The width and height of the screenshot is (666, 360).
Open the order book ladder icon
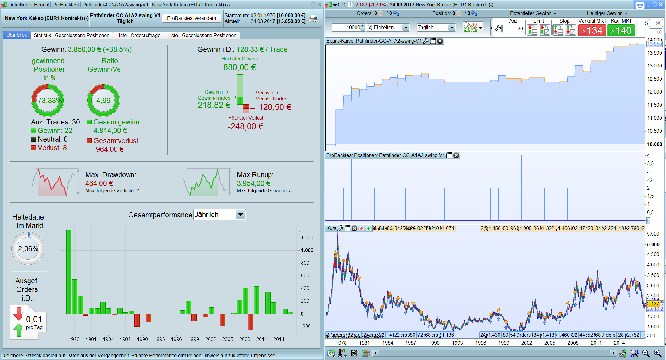point(366,353)
